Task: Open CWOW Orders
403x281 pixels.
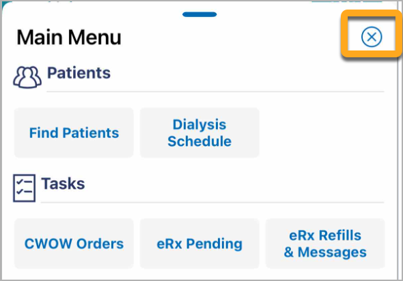Action: coord(74,243)
